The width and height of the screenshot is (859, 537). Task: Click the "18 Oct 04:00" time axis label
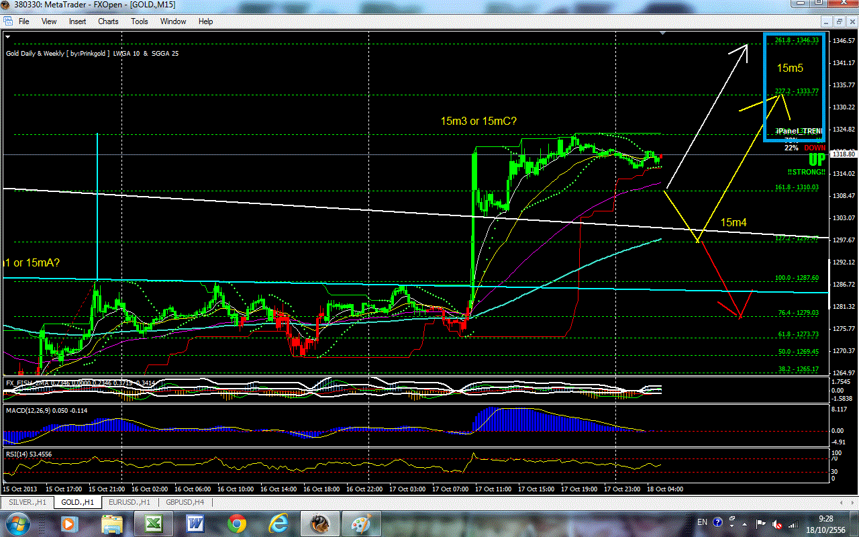(x=665, y=489)
